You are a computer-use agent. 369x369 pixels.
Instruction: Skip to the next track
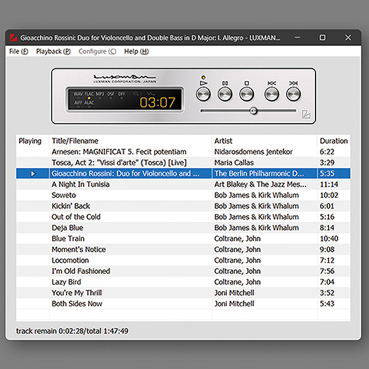[x=293, y=94]
